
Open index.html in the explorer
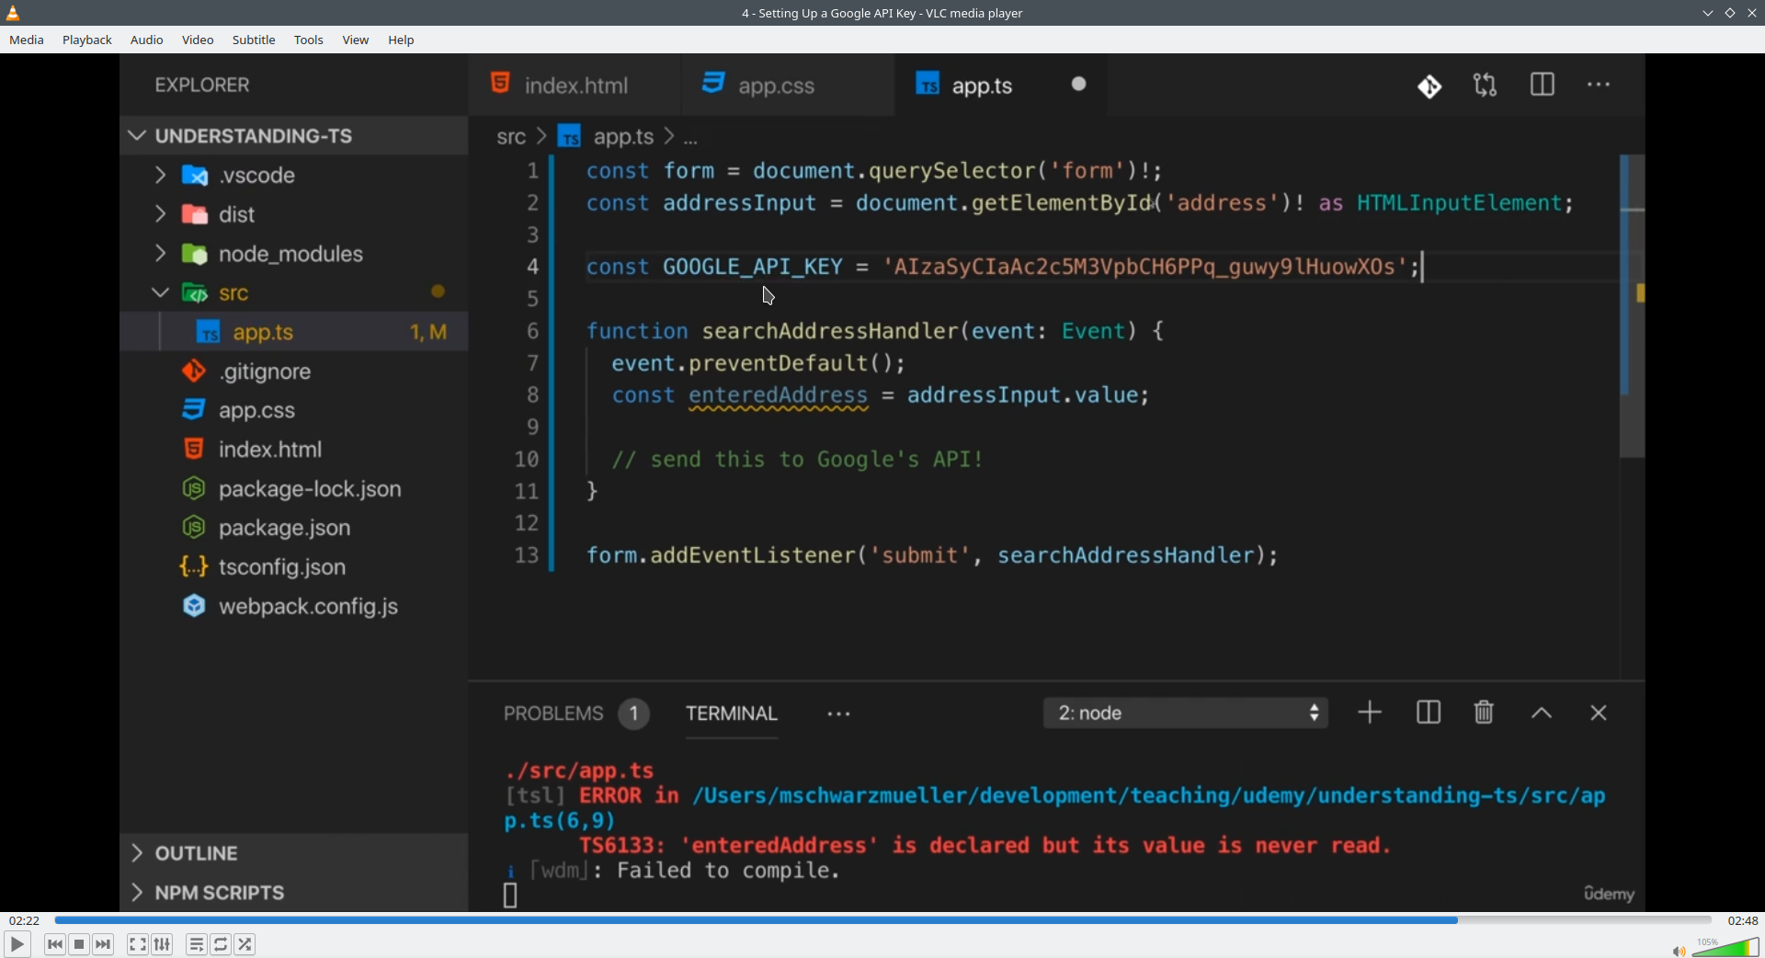[294, 450]
